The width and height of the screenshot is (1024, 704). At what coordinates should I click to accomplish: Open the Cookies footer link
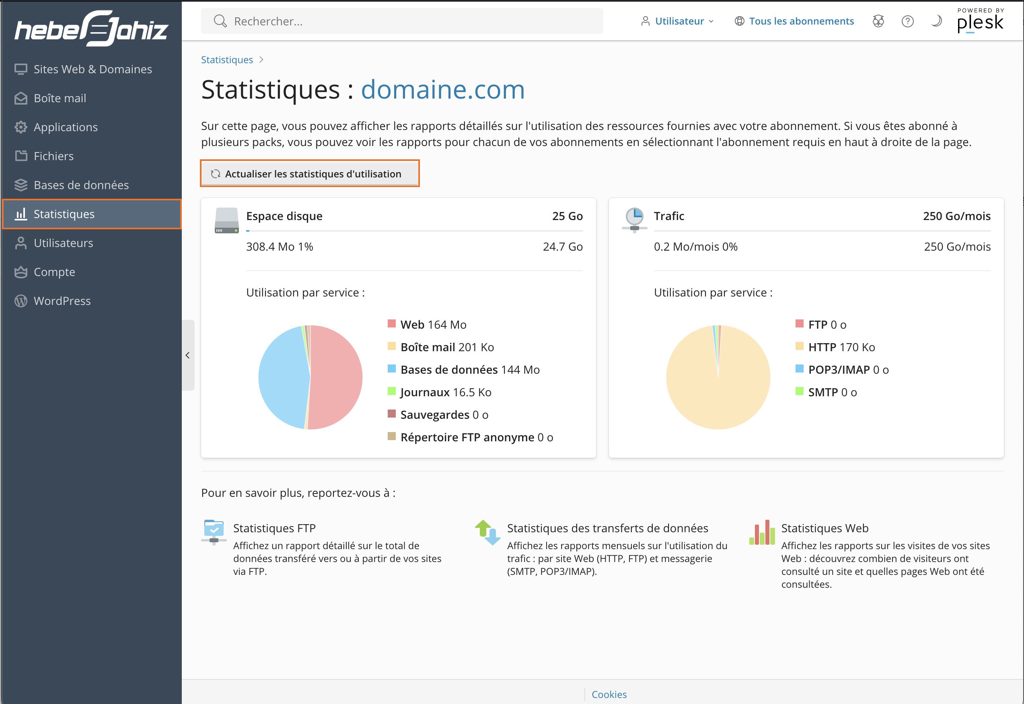pyautogui.click(x=609, y=694)
